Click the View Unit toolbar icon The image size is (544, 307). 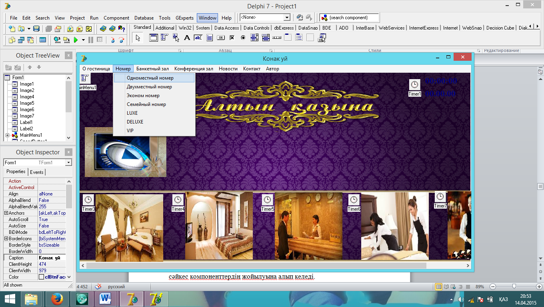point(12,40)
